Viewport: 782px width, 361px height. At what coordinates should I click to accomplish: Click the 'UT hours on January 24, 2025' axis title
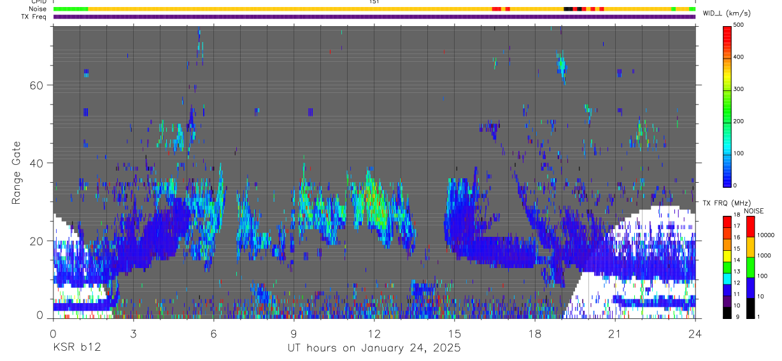point(374,348)
